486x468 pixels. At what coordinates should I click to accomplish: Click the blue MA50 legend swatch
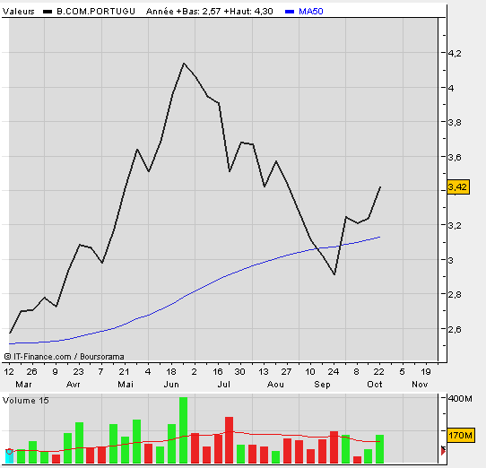tap(290, 12)
